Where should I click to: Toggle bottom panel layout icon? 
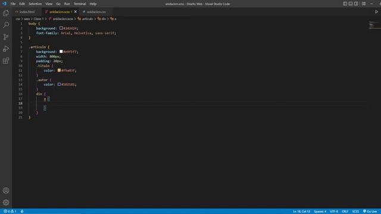(351, 4)
